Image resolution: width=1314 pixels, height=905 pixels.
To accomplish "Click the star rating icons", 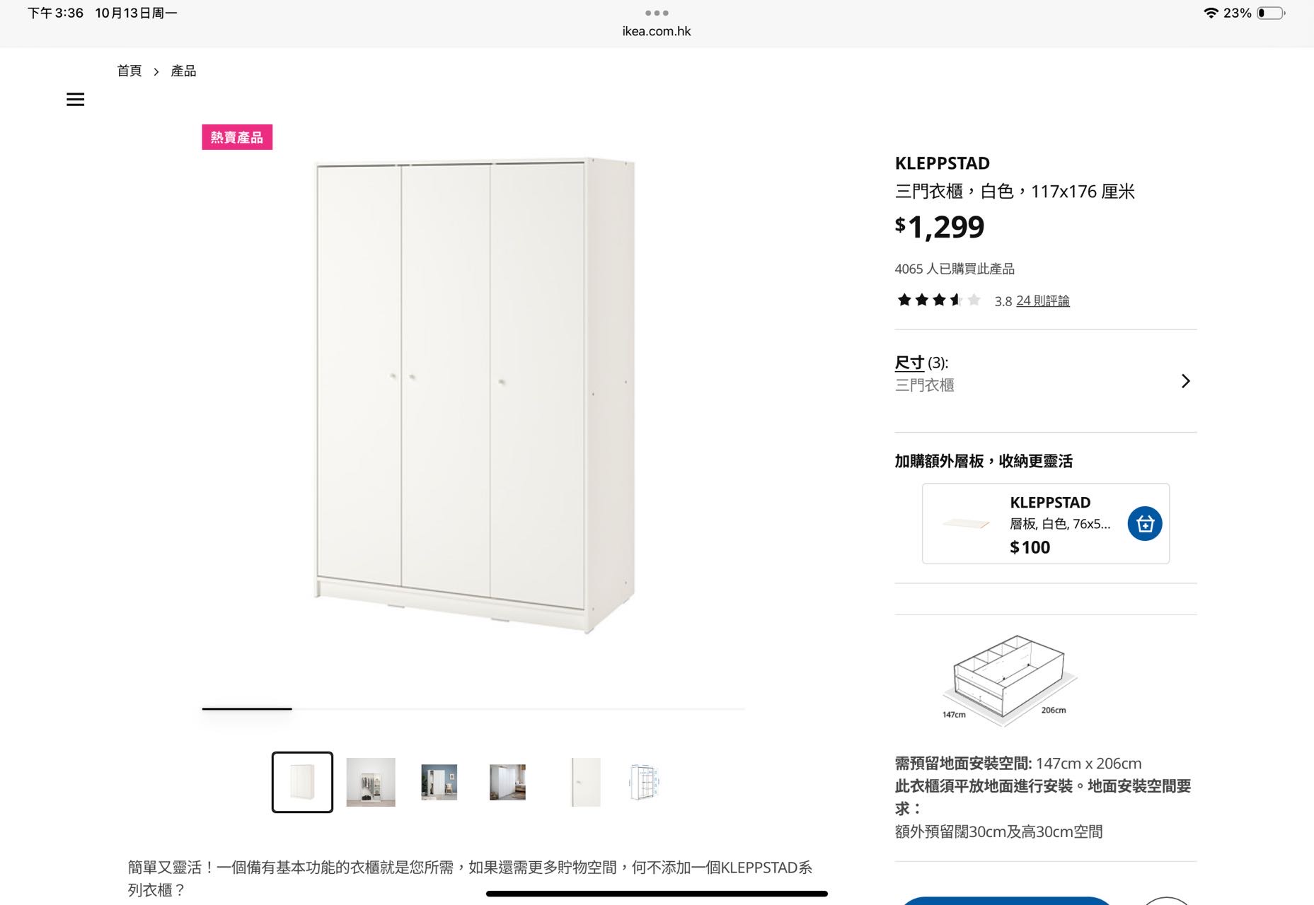I will point(938,300).
